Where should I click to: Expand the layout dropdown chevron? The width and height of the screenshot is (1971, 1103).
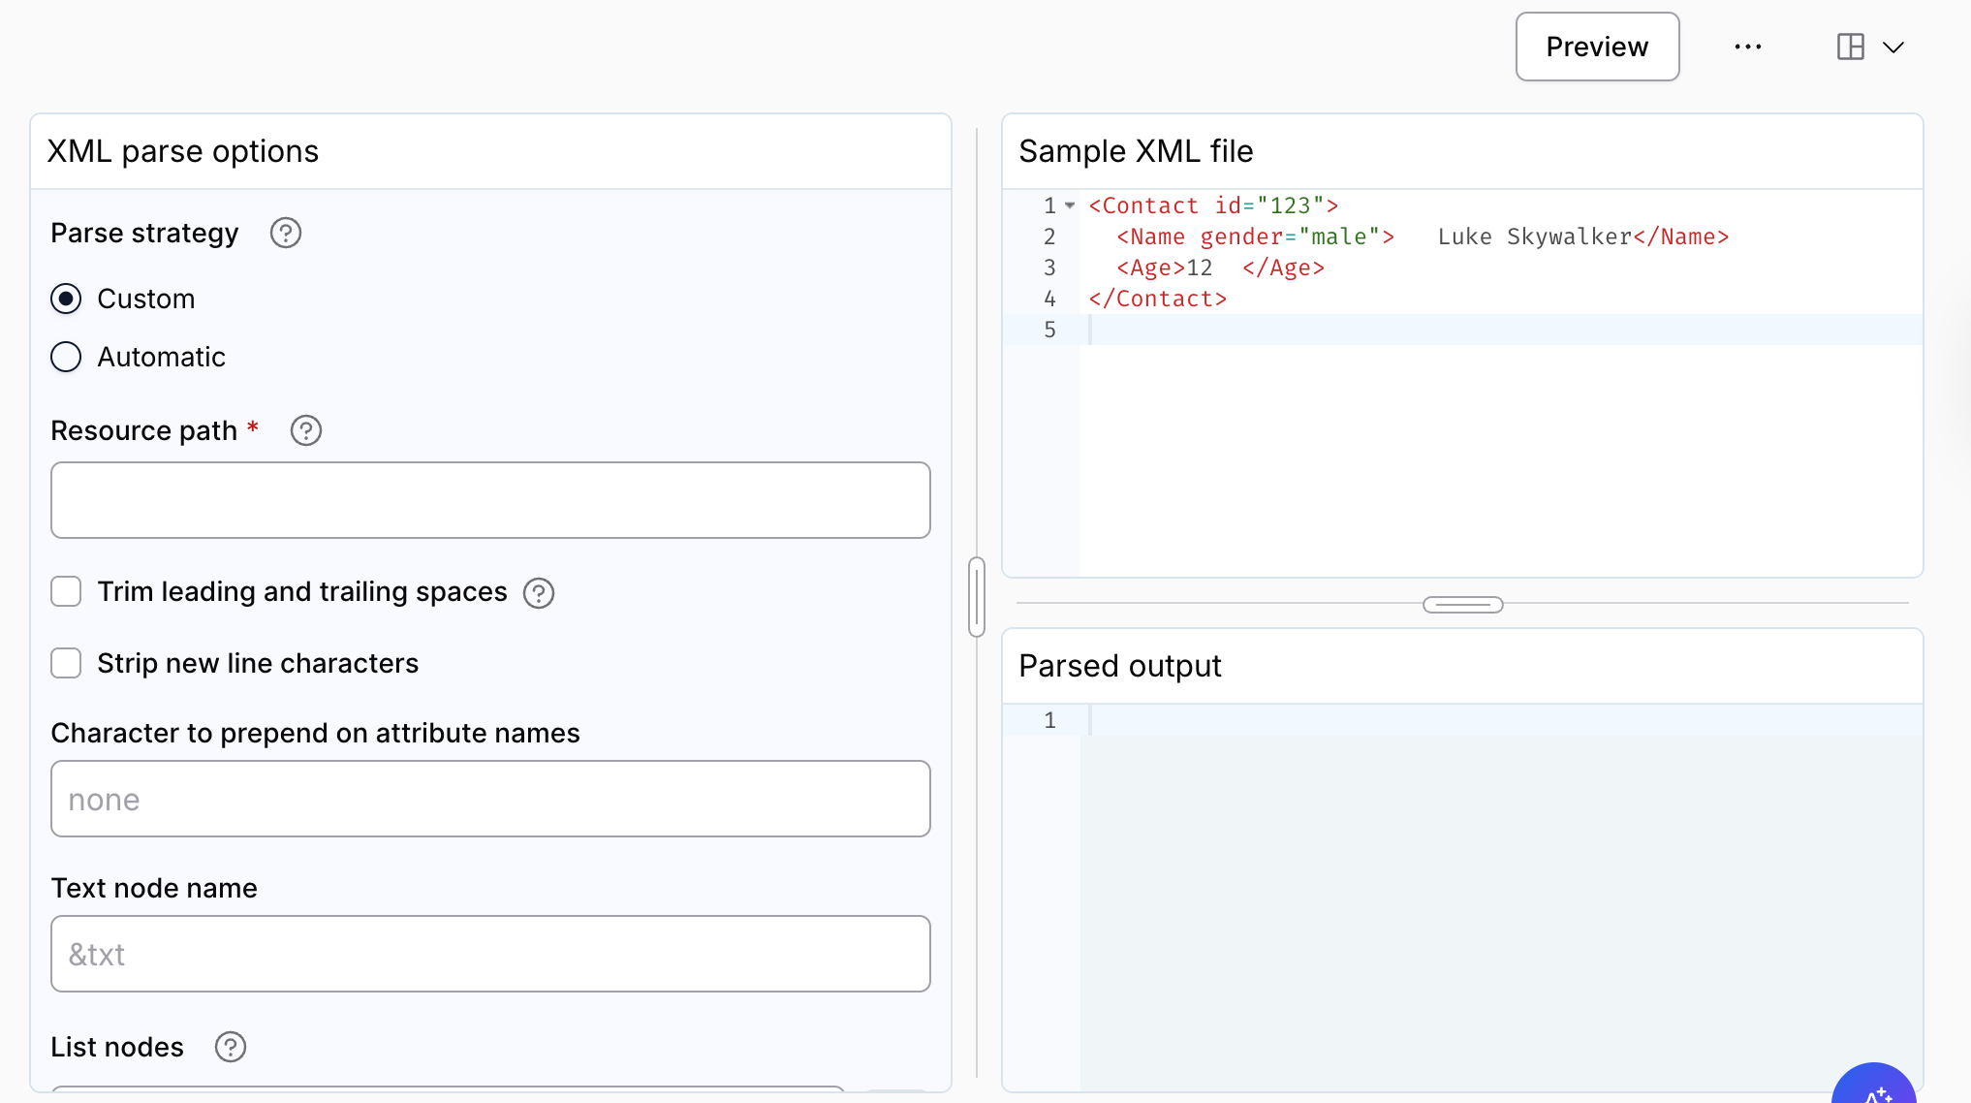(1893, 47)
